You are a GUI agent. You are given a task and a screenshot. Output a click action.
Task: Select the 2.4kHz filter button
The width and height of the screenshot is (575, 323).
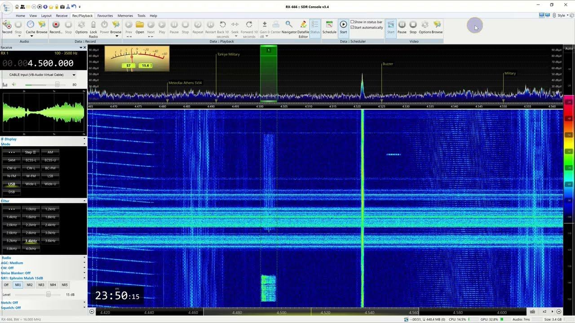(50, 225)
